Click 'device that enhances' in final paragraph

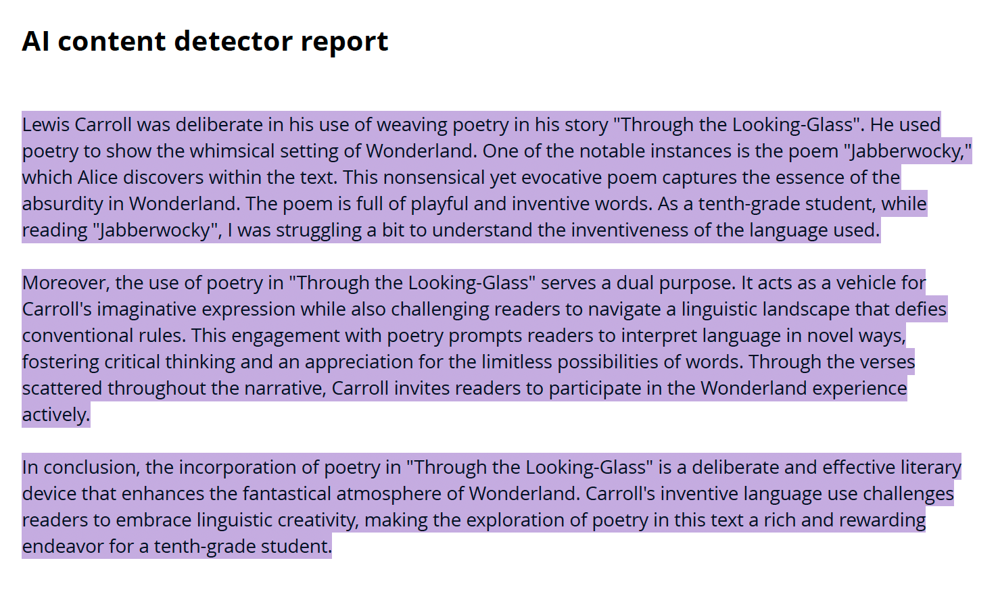pos(113,494)
